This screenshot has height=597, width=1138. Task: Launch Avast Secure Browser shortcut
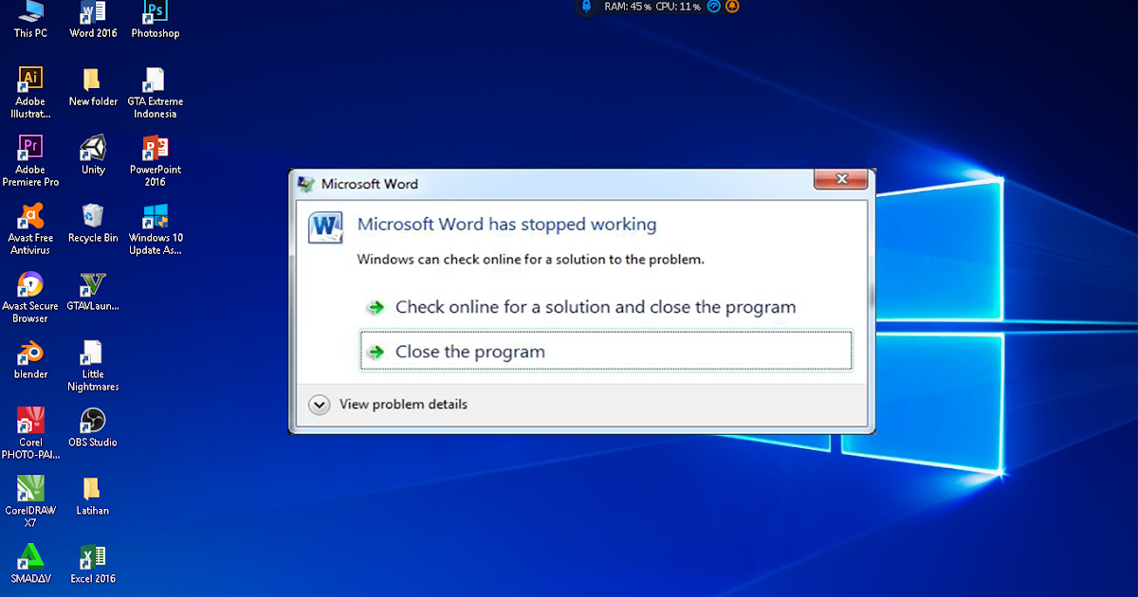tap(30, 298)
